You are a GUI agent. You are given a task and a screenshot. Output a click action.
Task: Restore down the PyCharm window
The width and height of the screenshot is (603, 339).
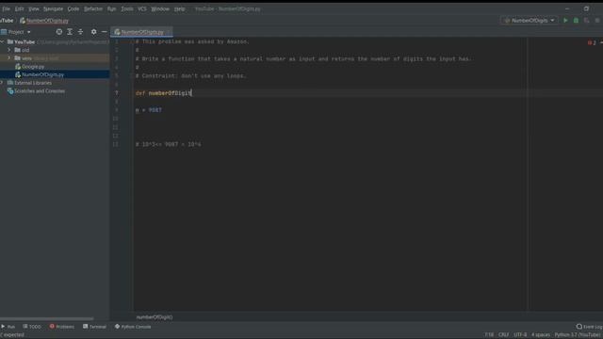click(x=586, y=8)
